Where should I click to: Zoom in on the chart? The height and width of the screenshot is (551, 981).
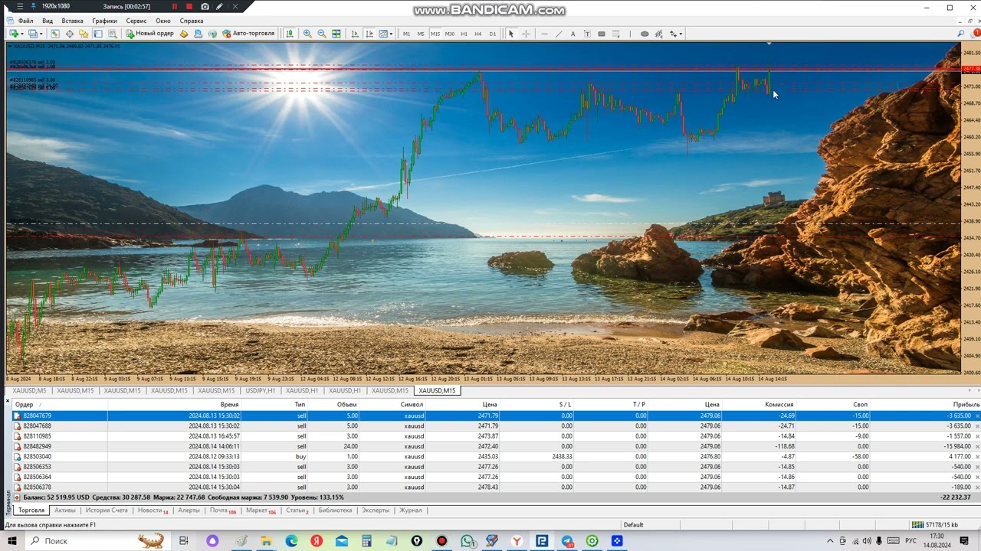coord(307,34)
